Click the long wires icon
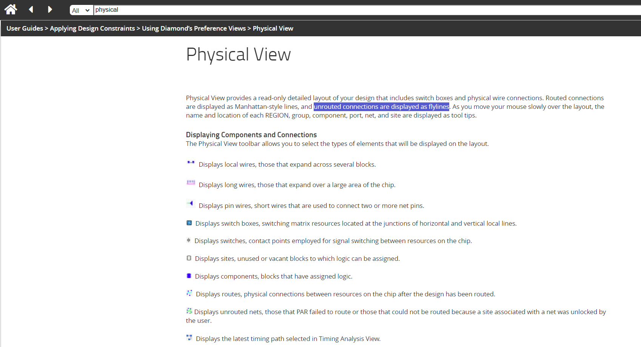This screenshot has height=347, width=641. 191,183
